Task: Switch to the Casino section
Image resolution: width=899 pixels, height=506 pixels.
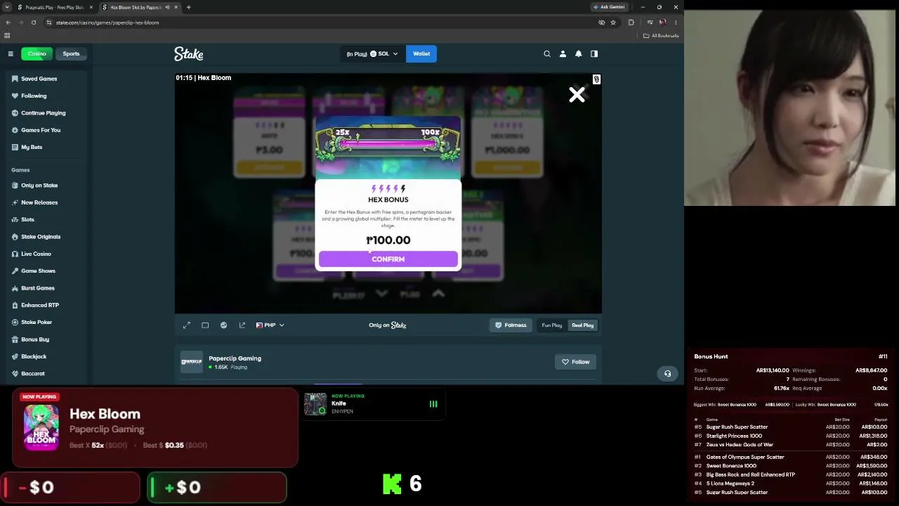Action: coord(37,53)
